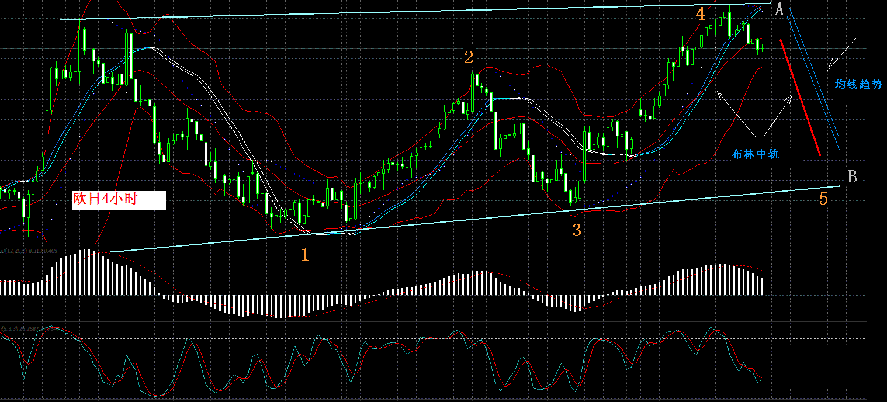Select the orange wave label 2
This screenshot has width=887, height=402.
click(x=469, y=57)
